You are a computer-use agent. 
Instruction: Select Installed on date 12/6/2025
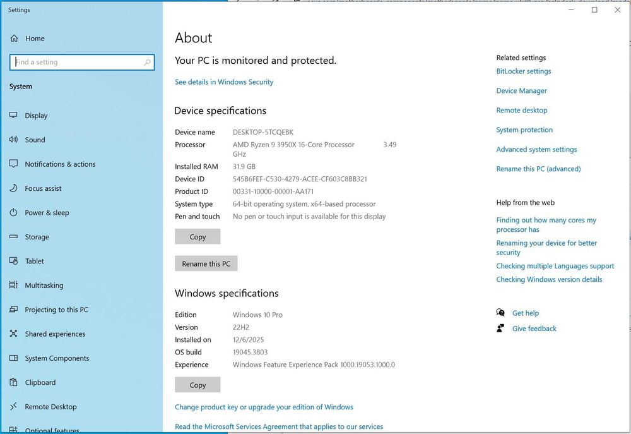click(x=248, y=340)
